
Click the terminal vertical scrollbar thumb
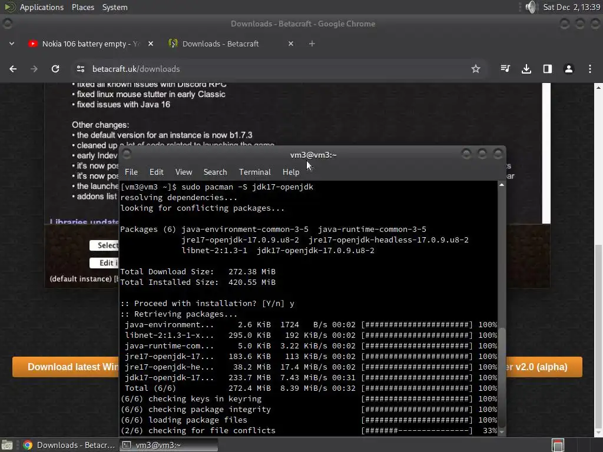tap(502, 377)
